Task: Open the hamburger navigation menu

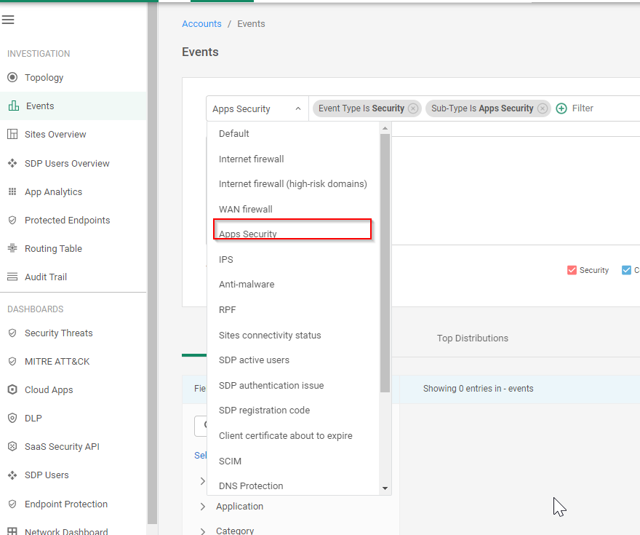Action: pyautogui.click(x=8, y=20)
